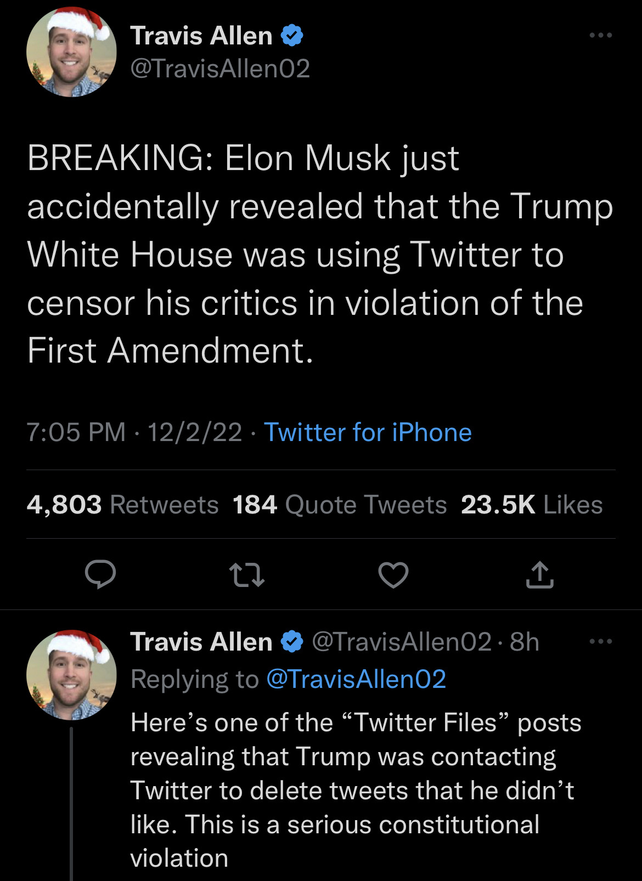Tap the retweet arrows icon
This screenshot has width=642, height=881.
coord(246,574)
